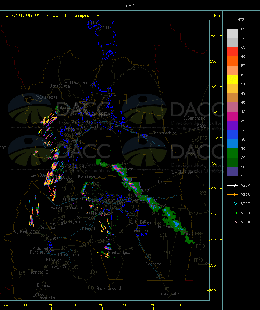Screen dimensions: 260x310
Task: Pick the red 60-65 dBZ swatch
Action: click(232, 52)
